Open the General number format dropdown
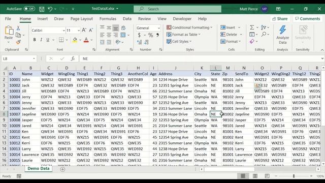This screenshot has height=183, width=325. click(159, 28)
